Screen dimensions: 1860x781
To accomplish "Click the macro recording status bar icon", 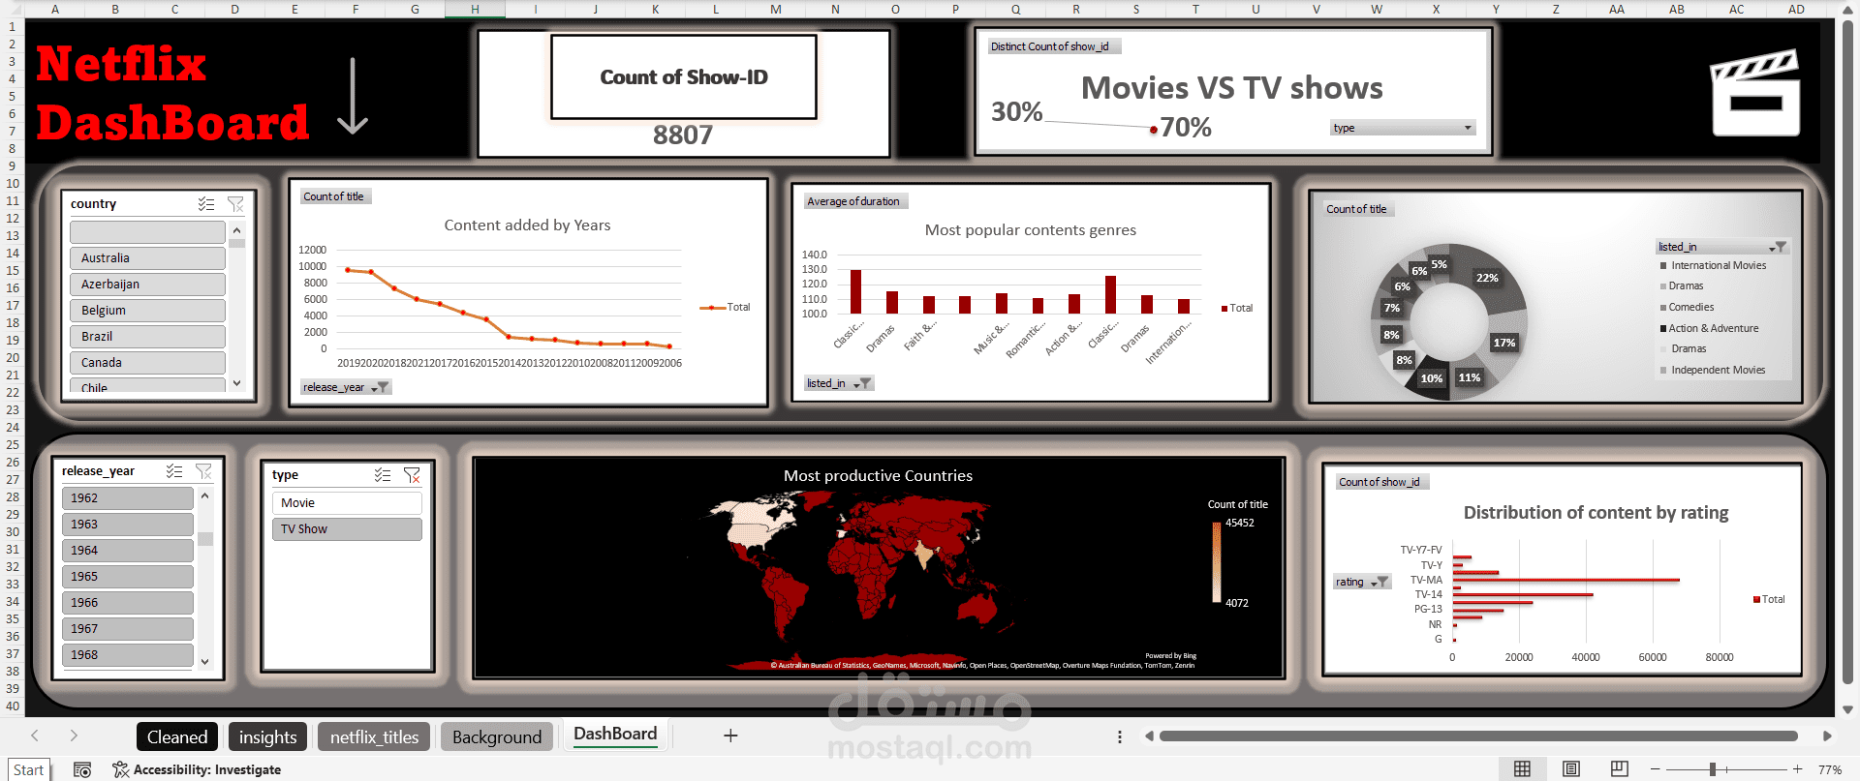I will pos(82,769).
